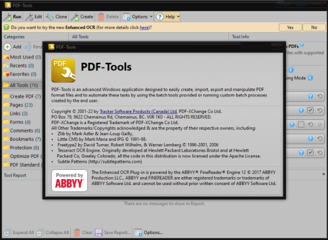Click No on Enhanced OCR prompt
The width and height of the screenshot is (328, 240).
pos(314,28)
